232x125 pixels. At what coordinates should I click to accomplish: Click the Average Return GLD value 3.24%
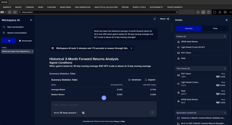tap(120, 89)
